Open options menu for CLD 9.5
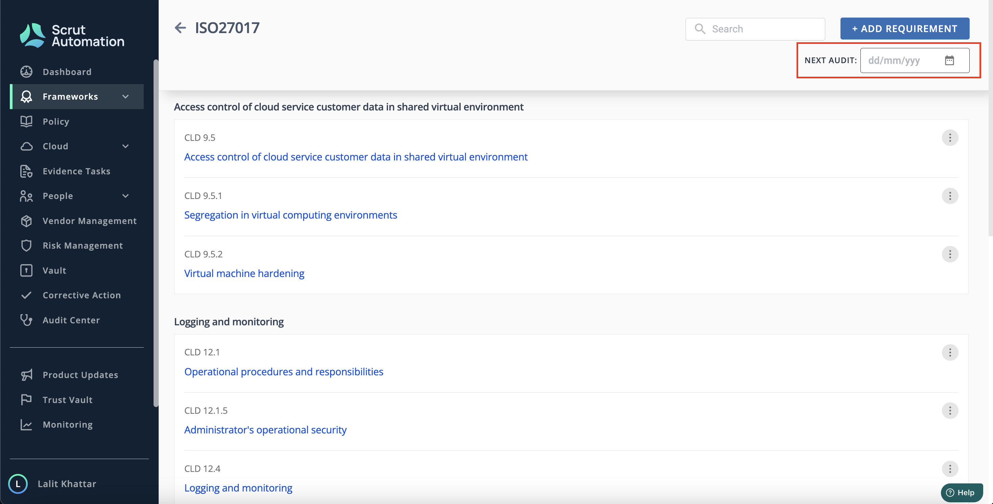Viewport: 993px width, 504px height. (x=950, y=138)
